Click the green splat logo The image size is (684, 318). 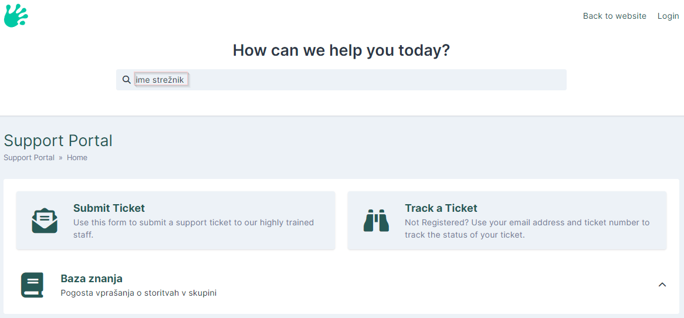[x=16, y=16]
